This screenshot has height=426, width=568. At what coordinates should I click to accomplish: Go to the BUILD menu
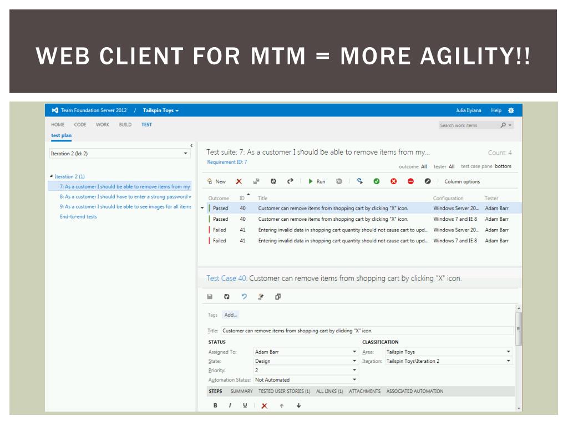125,125
